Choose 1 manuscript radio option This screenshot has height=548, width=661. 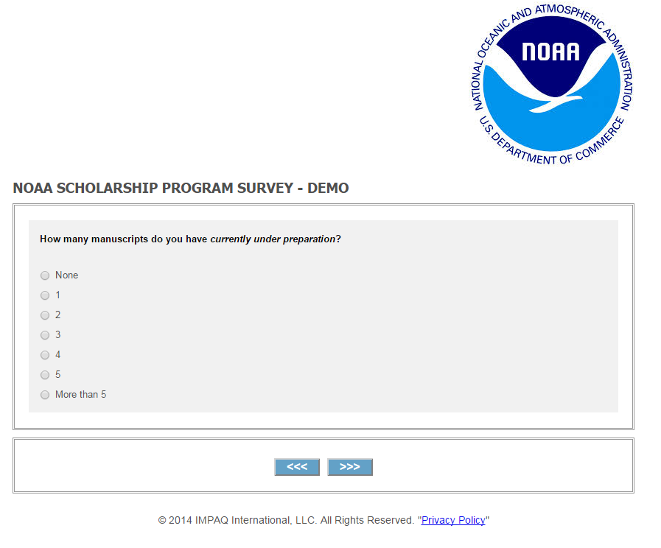tap(45, 295)
